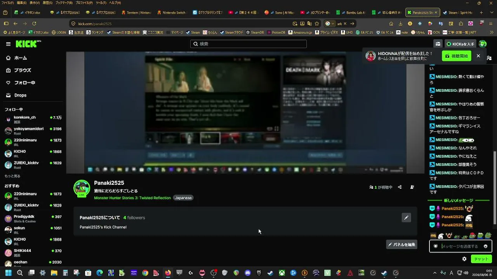Send message with the チャット button

(x=481, y=259)
